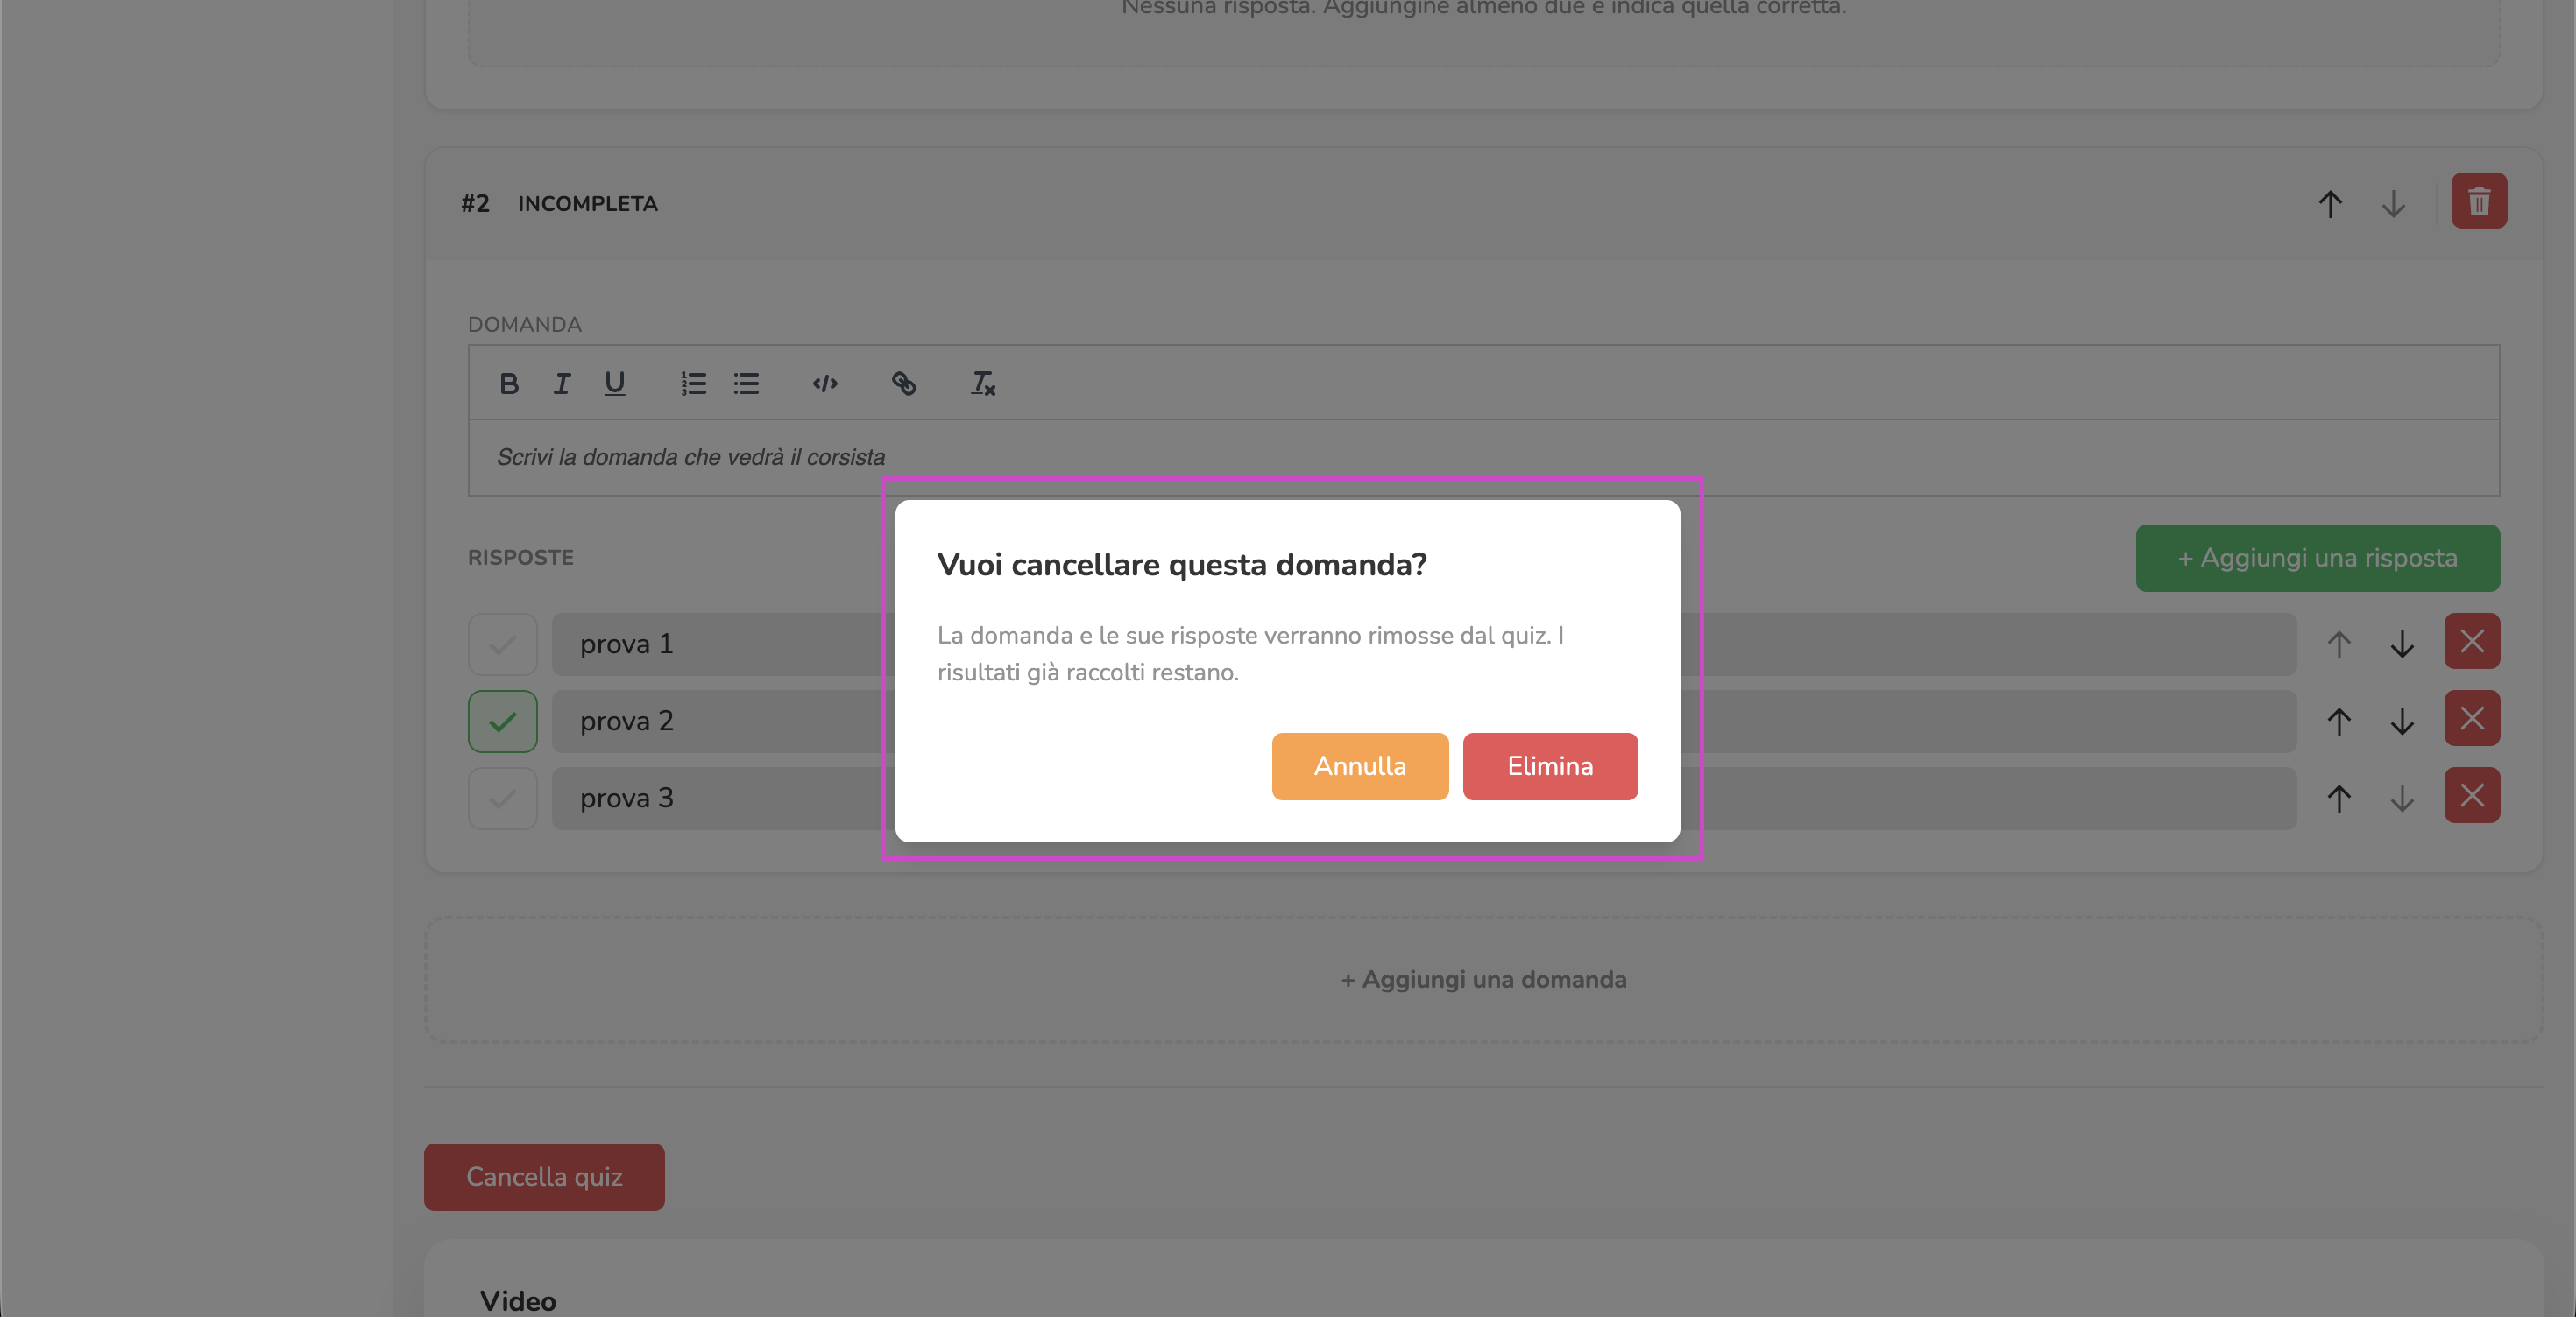Delete question #2 with the trash icon
The height and width of the screenshot is (1317, 2576).
[2479, 201]
